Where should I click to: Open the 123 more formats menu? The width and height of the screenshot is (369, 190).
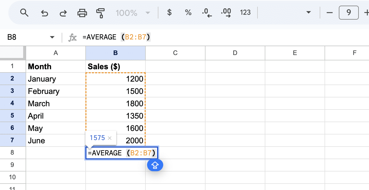point(245,13)
